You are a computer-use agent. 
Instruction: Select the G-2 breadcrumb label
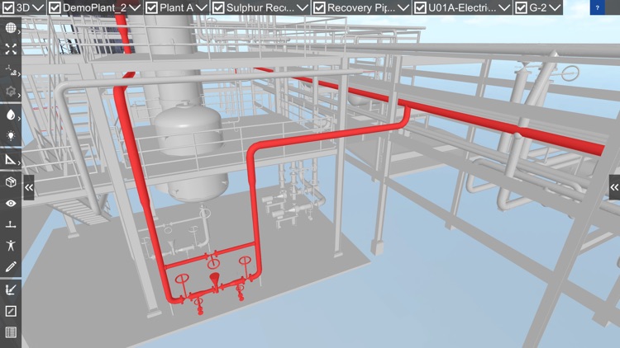pyautogui.click(x=538, y=7)
